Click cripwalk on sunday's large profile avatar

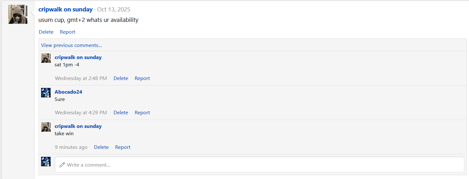coord(18,14)
